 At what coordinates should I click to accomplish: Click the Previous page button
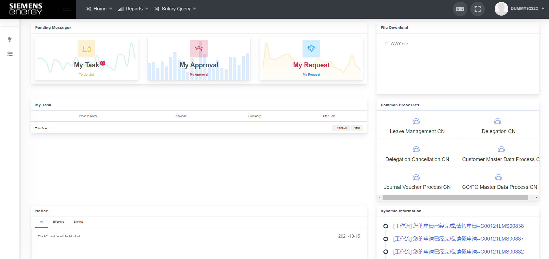click(341, 128)
